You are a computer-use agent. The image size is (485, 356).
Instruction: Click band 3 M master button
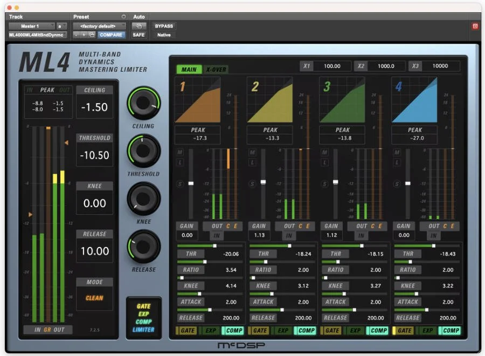324,152
